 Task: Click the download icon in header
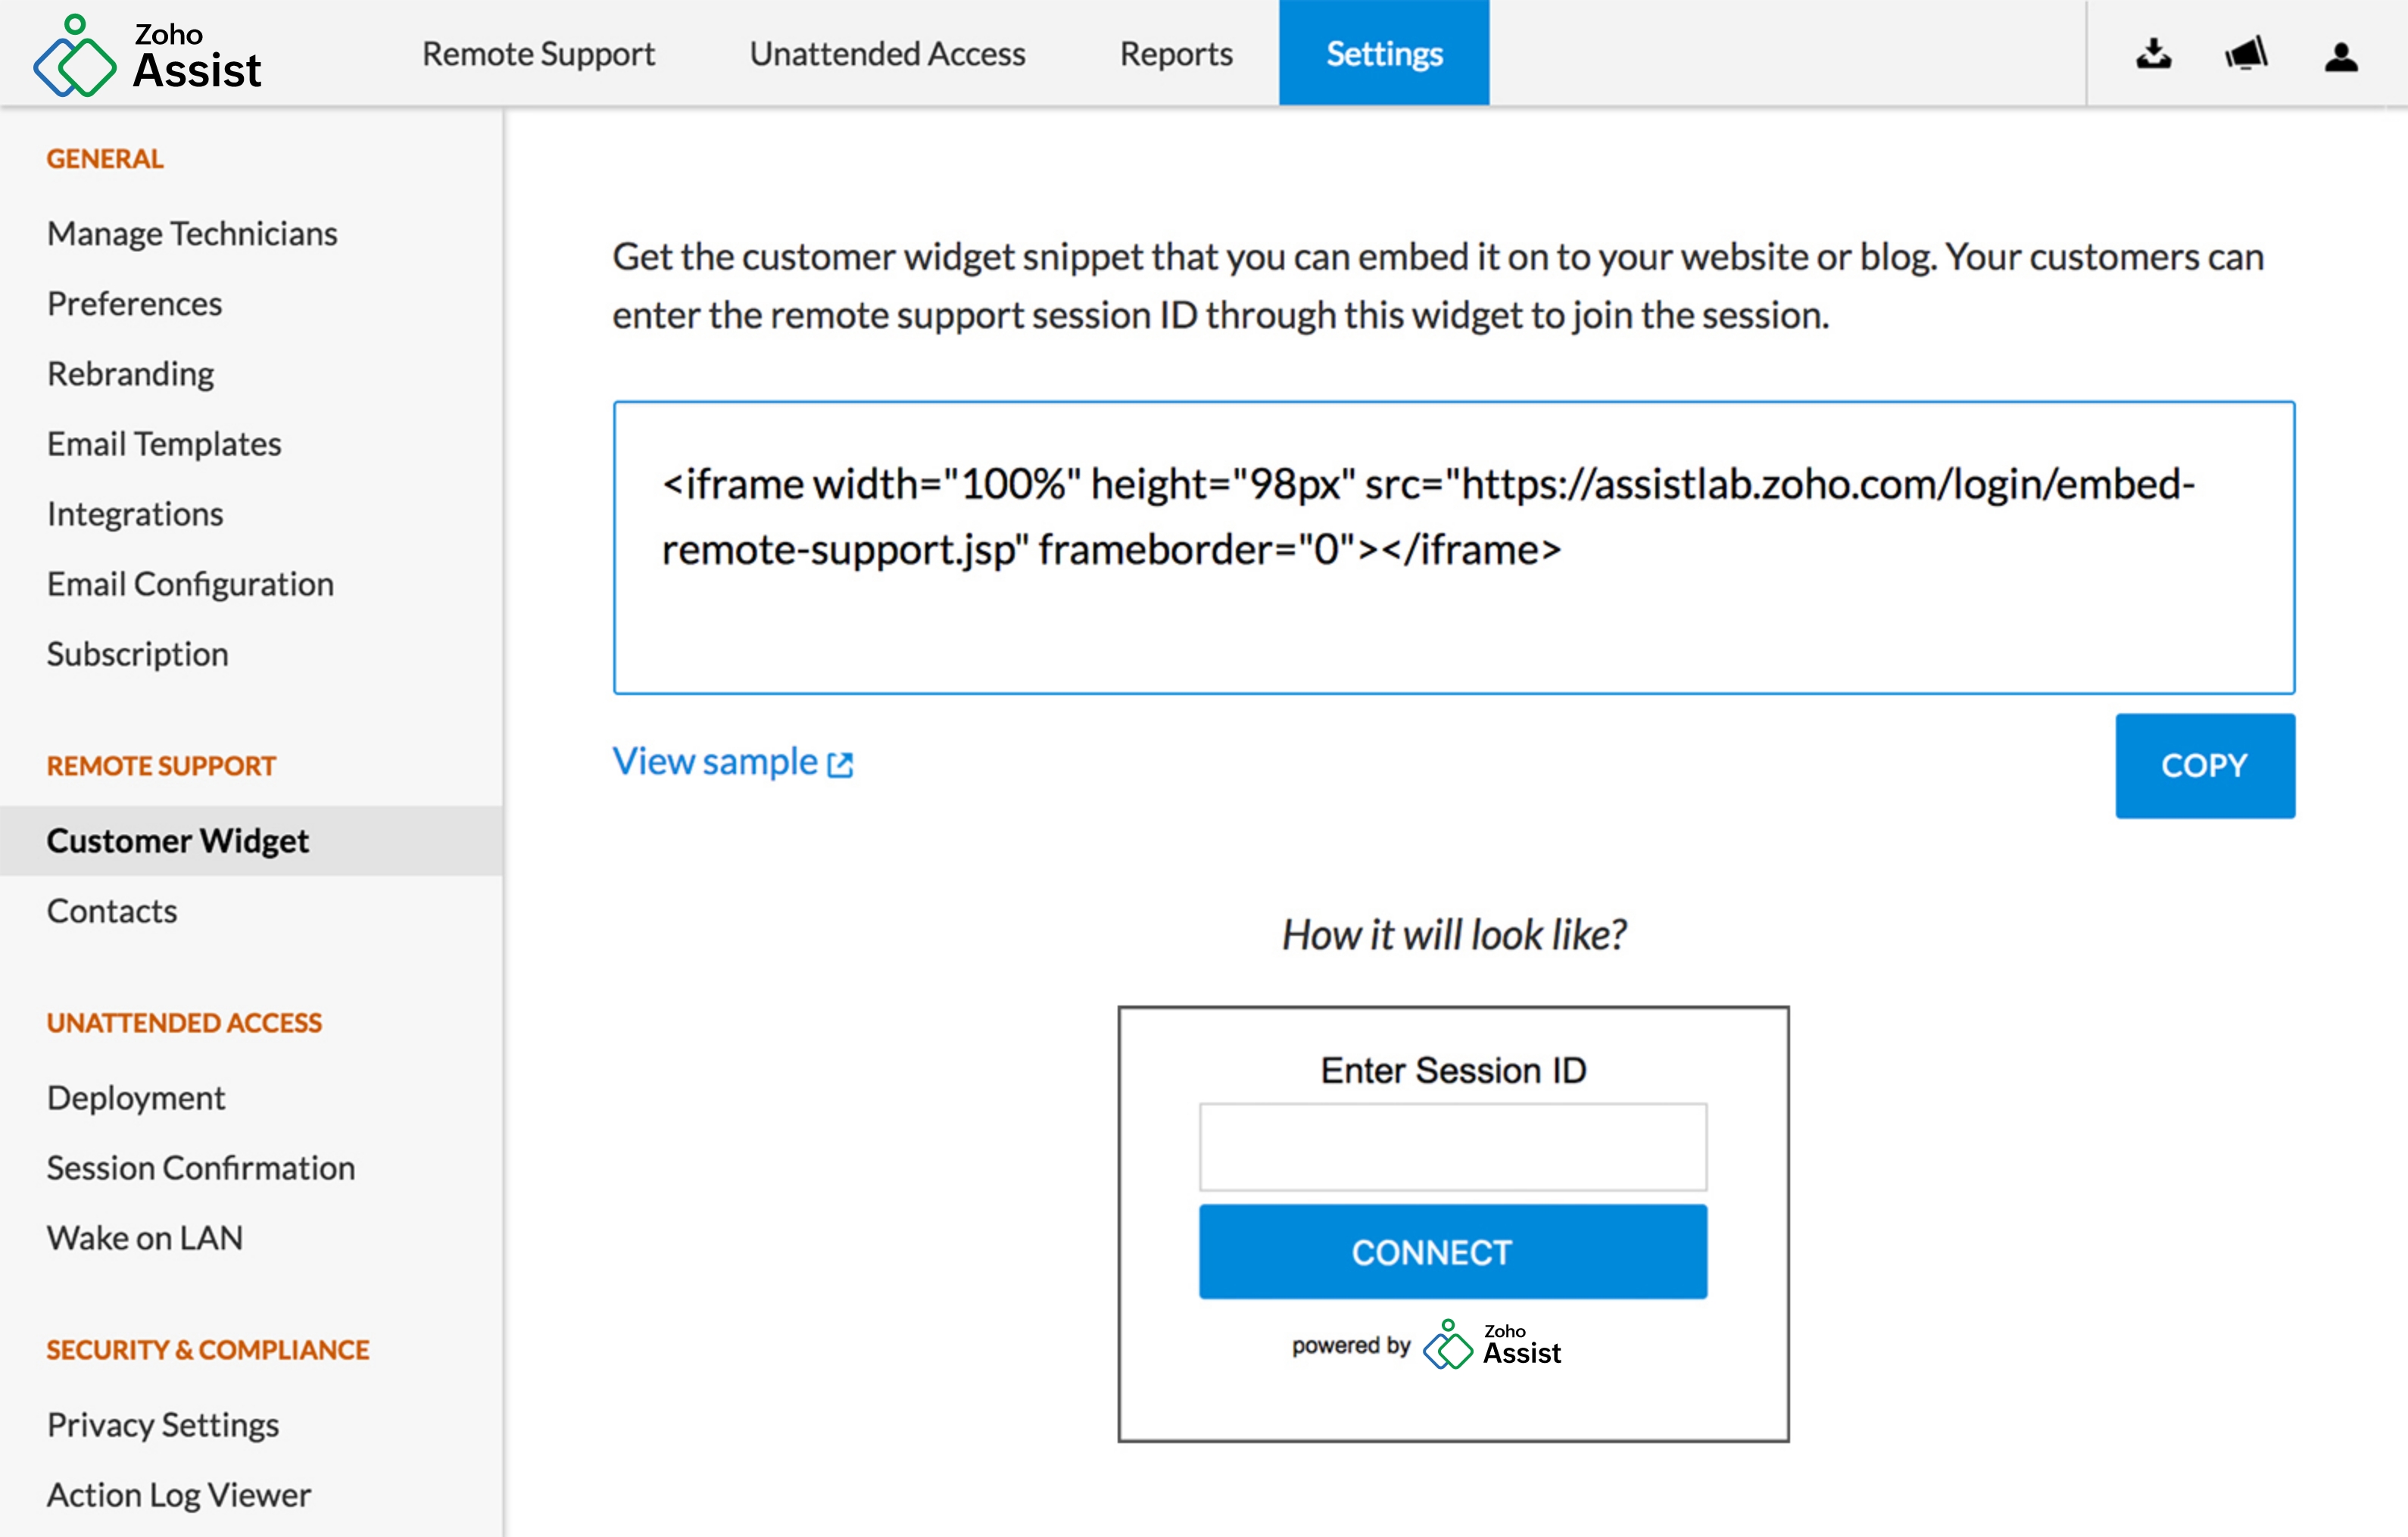tap(2154, 54)
